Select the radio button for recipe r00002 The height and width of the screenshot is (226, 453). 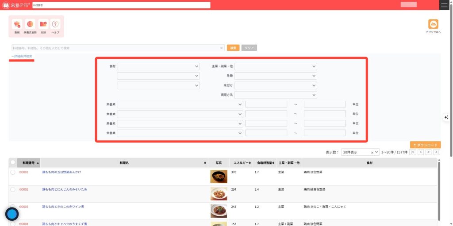click(13, 189)
